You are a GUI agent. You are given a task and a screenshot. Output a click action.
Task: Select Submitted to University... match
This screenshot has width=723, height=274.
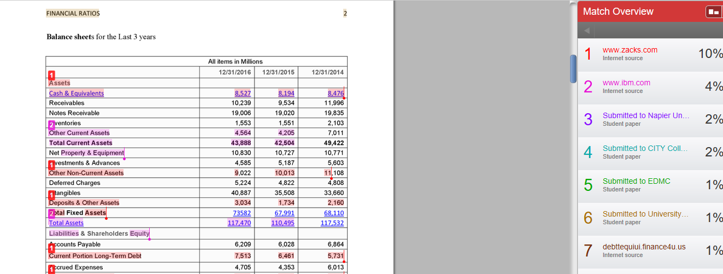point(646,214)
